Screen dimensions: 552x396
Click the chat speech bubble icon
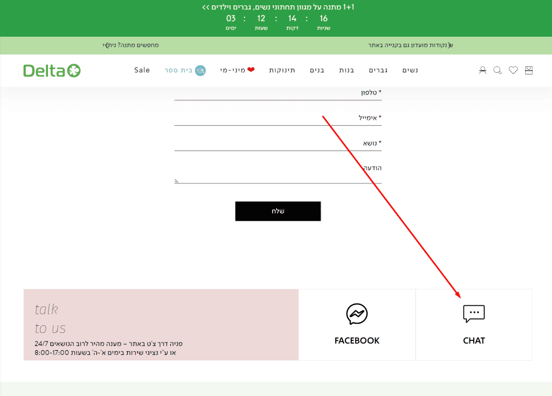point(474,314)
